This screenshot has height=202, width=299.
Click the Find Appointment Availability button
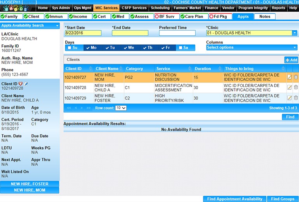click(234, 199)
